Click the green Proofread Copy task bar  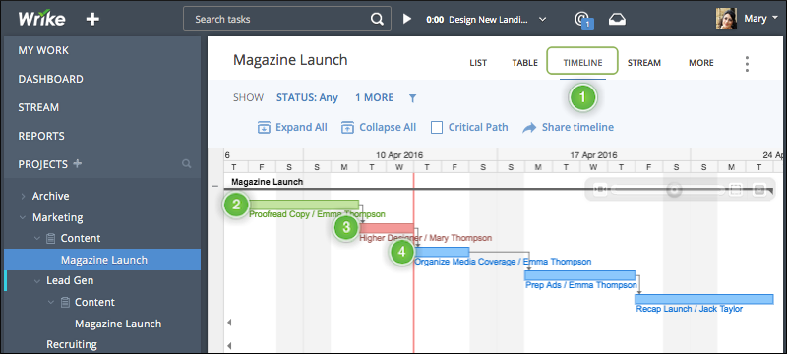(x=304, y=205)
